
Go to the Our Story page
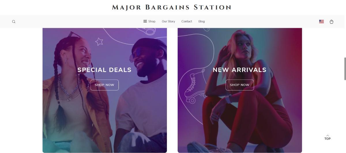pyautogui.click(x=168, y=22)
